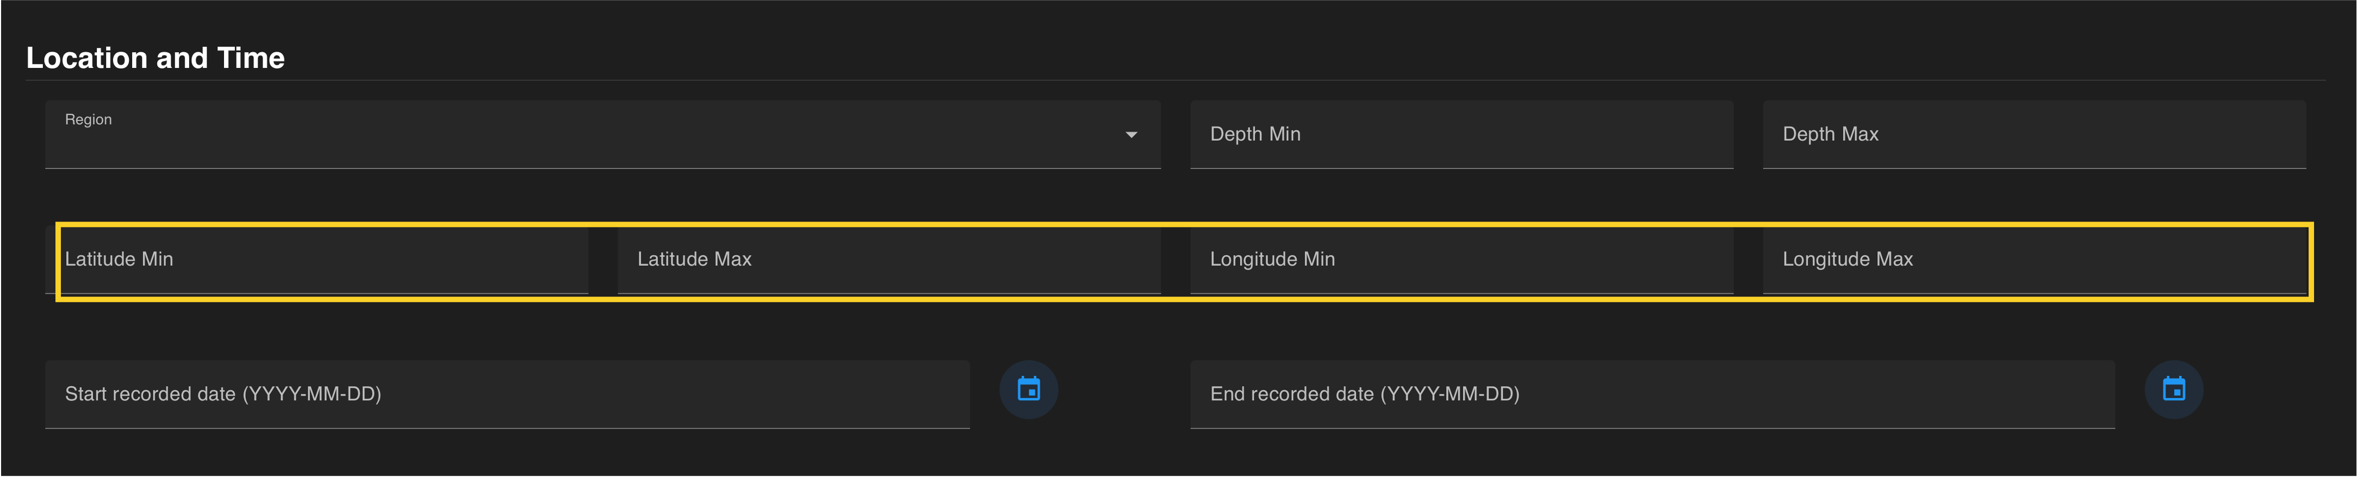The image size is (2357, 478).
Task: Open the start recorded date calendar picker
Action: click(x=1029, y=389)
